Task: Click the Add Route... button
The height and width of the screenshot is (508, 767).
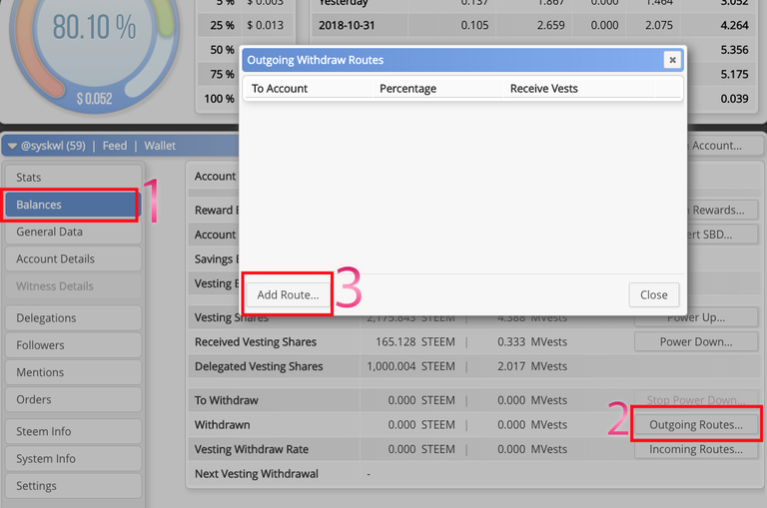Action: click(288, 294)
